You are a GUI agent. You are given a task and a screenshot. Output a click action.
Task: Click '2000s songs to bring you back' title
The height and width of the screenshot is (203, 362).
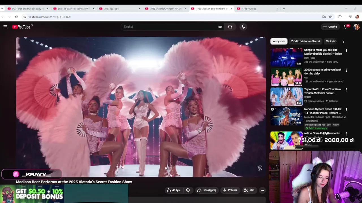click(x=323, y=72)
